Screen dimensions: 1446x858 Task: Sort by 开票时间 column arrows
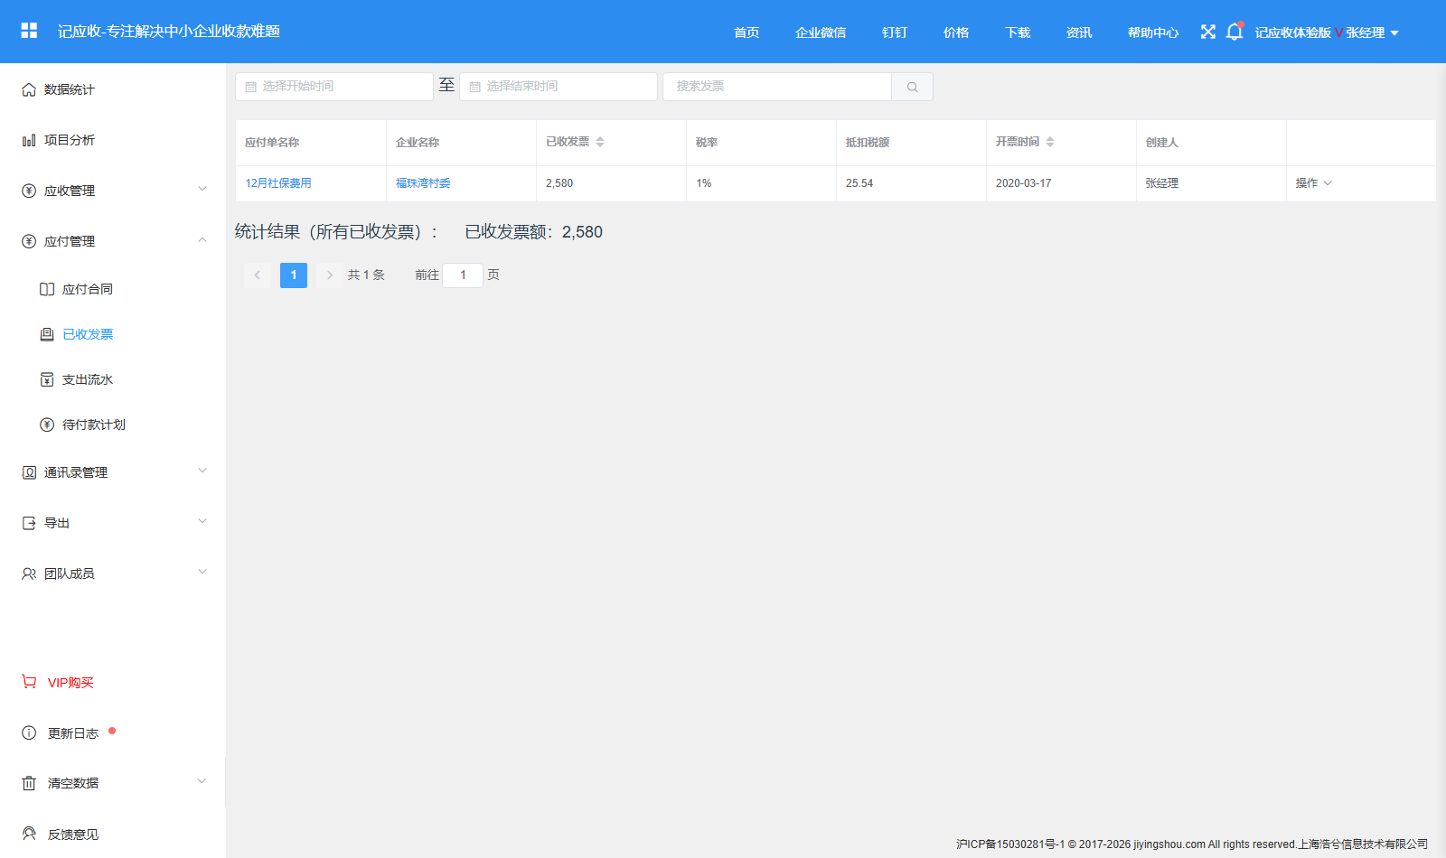tap(1050, 142)
